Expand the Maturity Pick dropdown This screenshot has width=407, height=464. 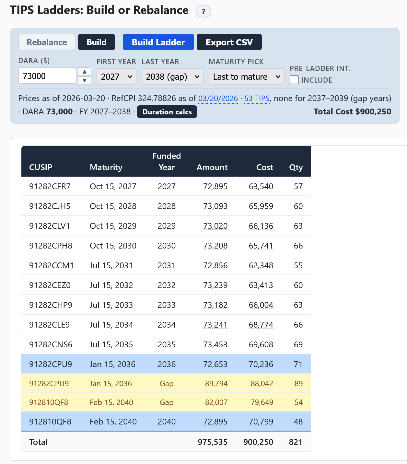click(246, 76)
